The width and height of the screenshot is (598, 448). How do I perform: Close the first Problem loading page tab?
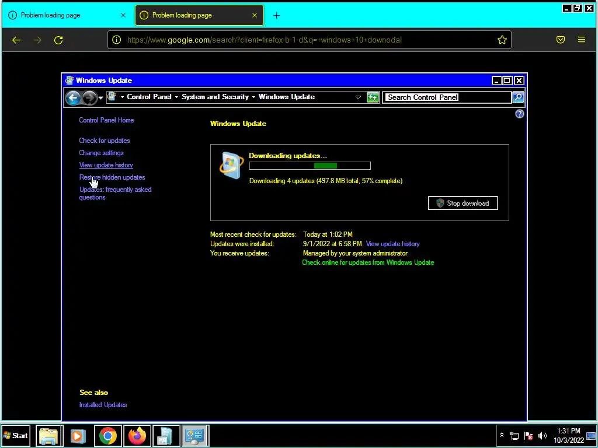[x=123, y=15]
